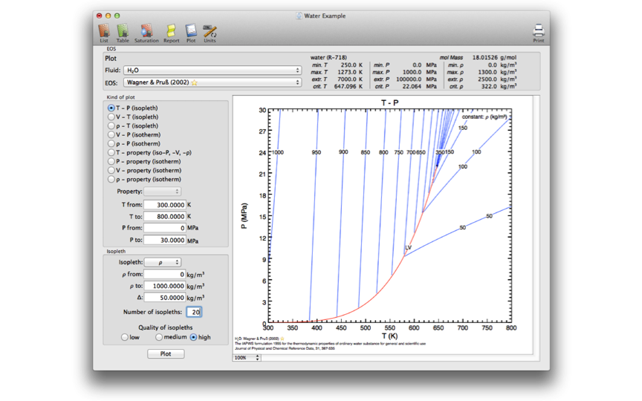Open the List view toolbar icon

pyautogui.click(x=104, y=32)
